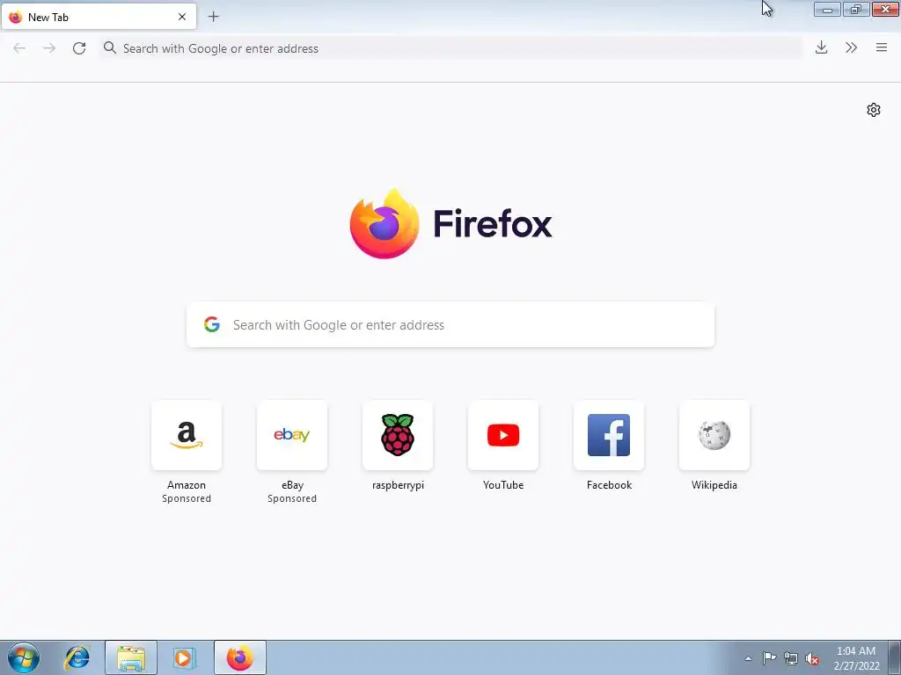Expand the more tools overflow chevron

851,47
